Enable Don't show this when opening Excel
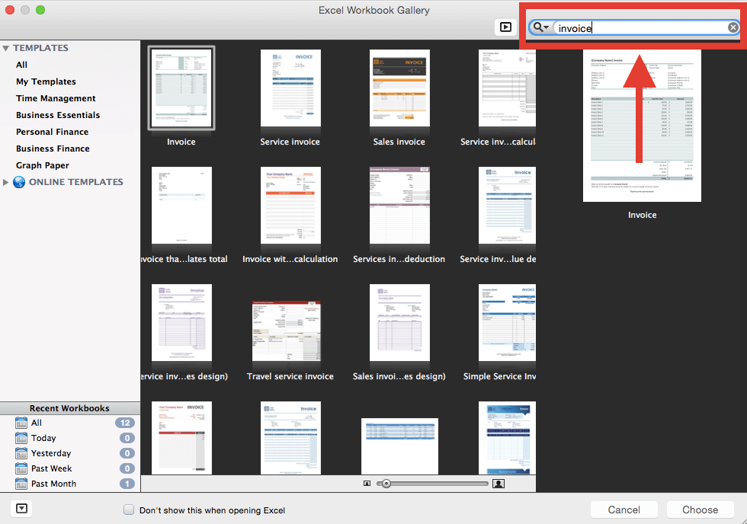The height and width of the screenshot is (524, 747). point(129,510)
